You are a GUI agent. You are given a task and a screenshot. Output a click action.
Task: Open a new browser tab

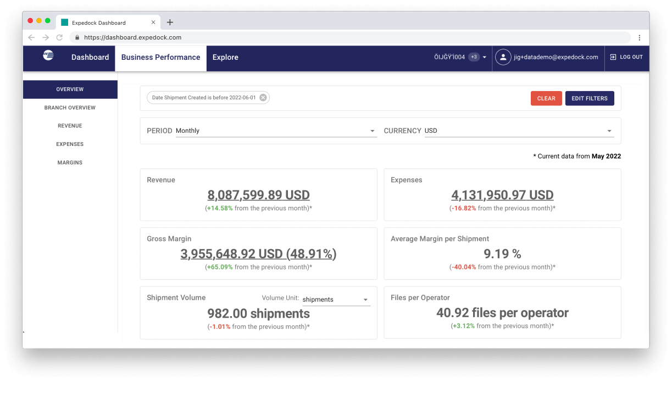[170, 22]
